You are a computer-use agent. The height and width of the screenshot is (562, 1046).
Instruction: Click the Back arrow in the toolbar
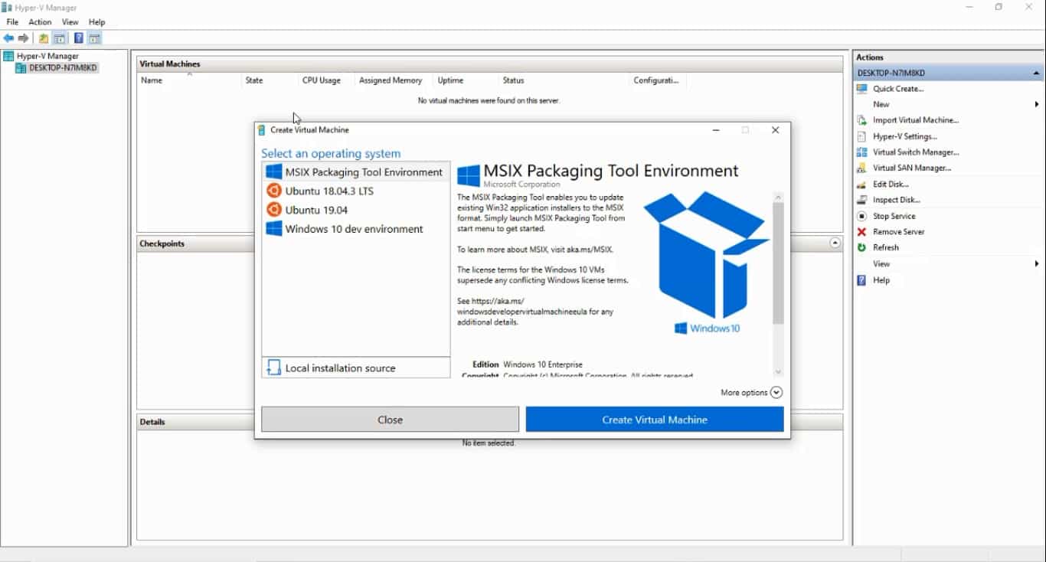tap(8, 38)
